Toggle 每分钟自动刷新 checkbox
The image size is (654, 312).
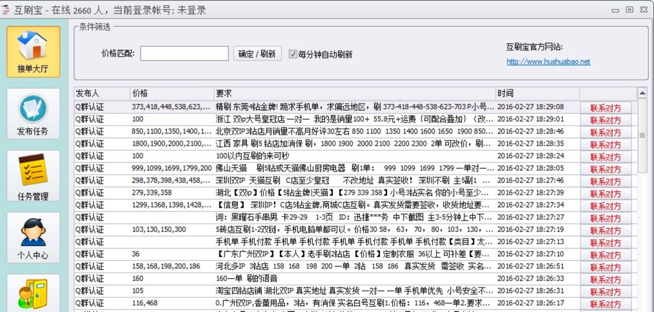click(293, 54)
